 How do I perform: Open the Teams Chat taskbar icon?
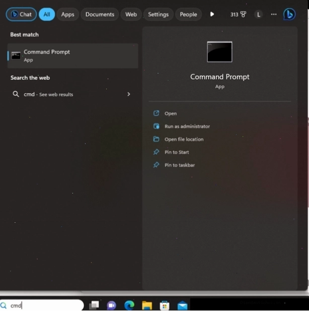[112, 305]
